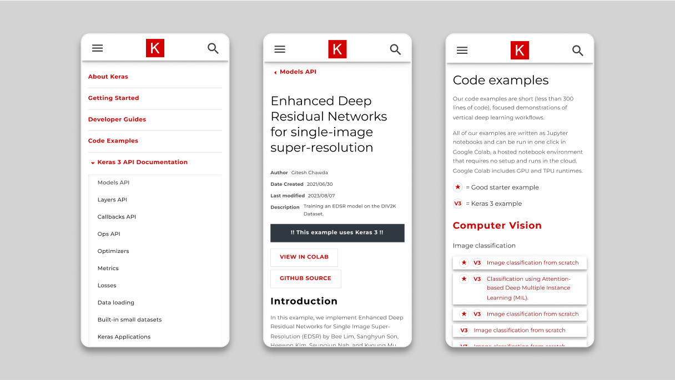Go back via Models API breadcrumb
The image size is (675, 380).
tap(298, 72)
